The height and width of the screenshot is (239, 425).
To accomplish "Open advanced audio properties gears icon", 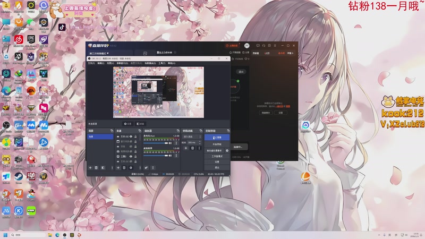I will (146, 168).
